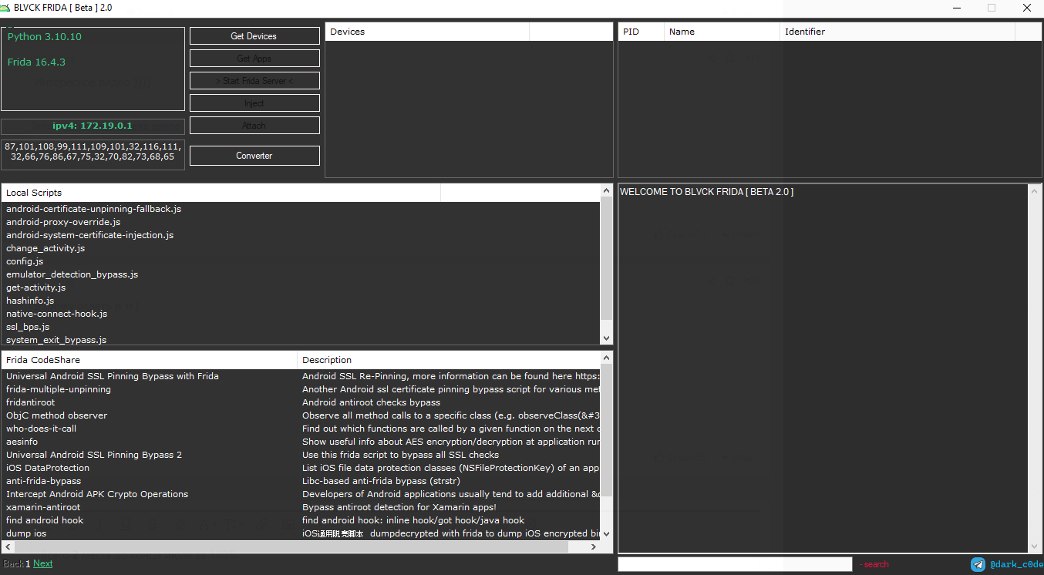Start the Frida Server button

pyautogui.click(x=254, y=81)
